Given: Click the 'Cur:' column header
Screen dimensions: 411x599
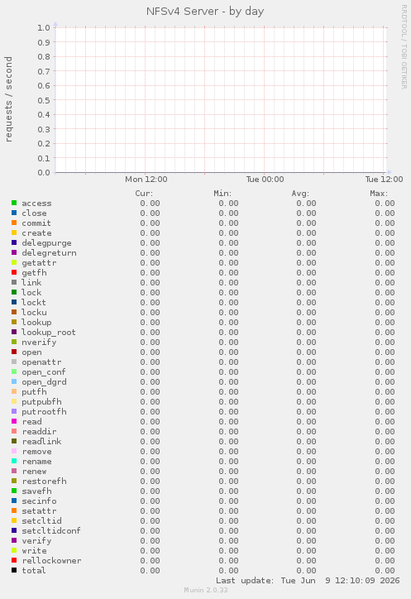Looking at the screenshot, I should 144,194.
